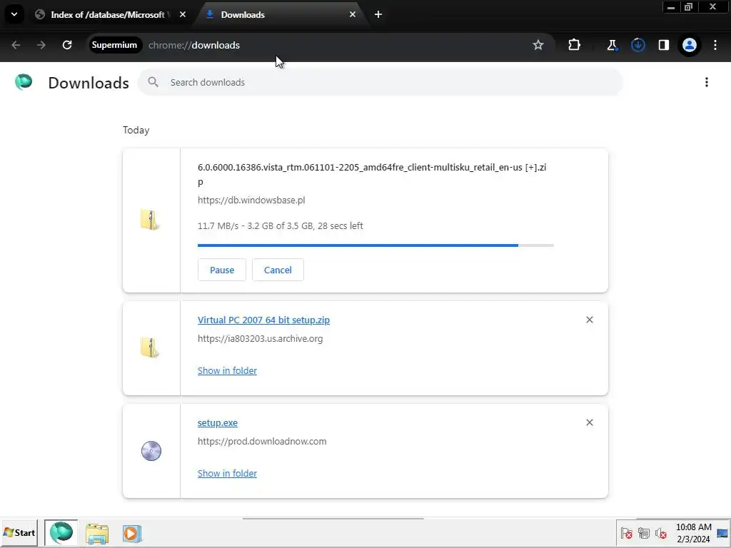
Task: Close the Index of /database/Microsoft tab
Action: pos(182,14)
